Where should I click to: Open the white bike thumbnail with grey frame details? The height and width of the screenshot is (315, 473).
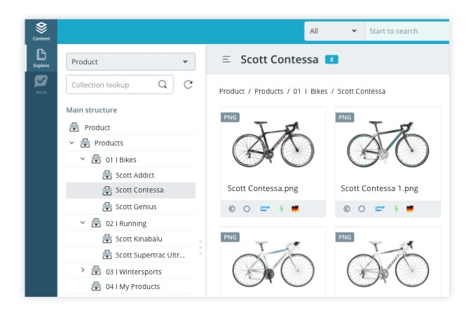point(388,264)
